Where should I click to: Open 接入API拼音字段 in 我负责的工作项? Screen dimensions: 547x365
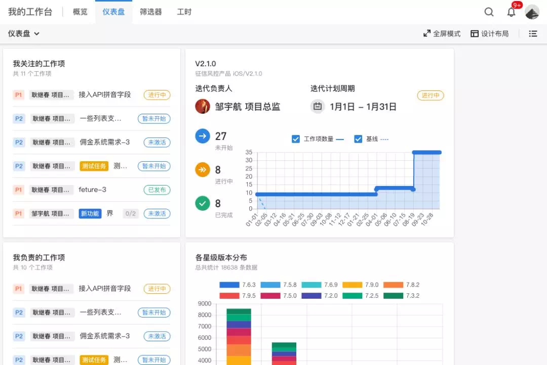point(105,289)
